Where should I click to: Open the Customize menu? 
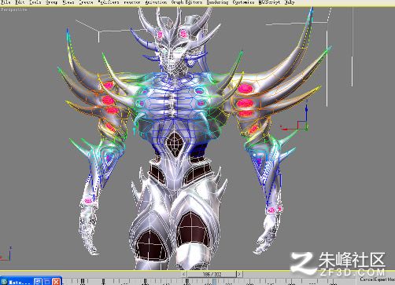coord(243,2)
